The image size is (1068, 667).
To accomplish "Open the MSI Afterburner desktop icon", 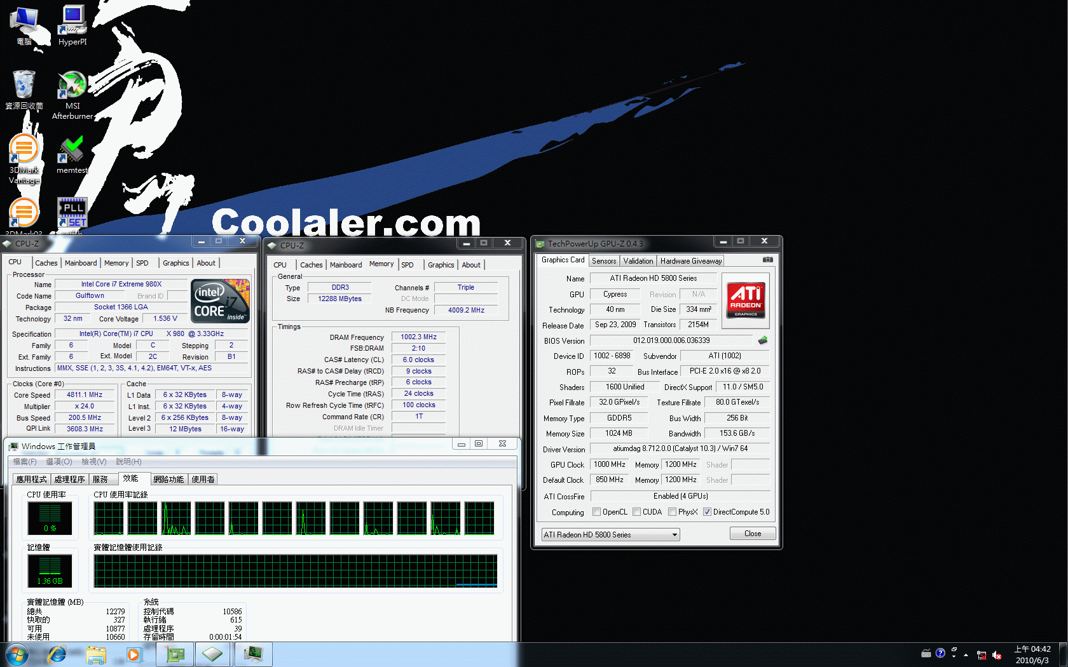I will coord(72,95).
